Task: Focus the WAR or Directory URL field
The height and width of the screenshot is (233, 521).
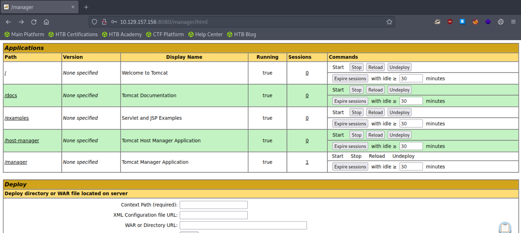Action: [x=243, y=225]
